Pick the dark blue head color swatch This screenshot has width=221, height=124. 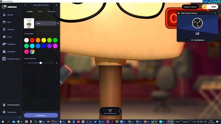tap(44, 46)
